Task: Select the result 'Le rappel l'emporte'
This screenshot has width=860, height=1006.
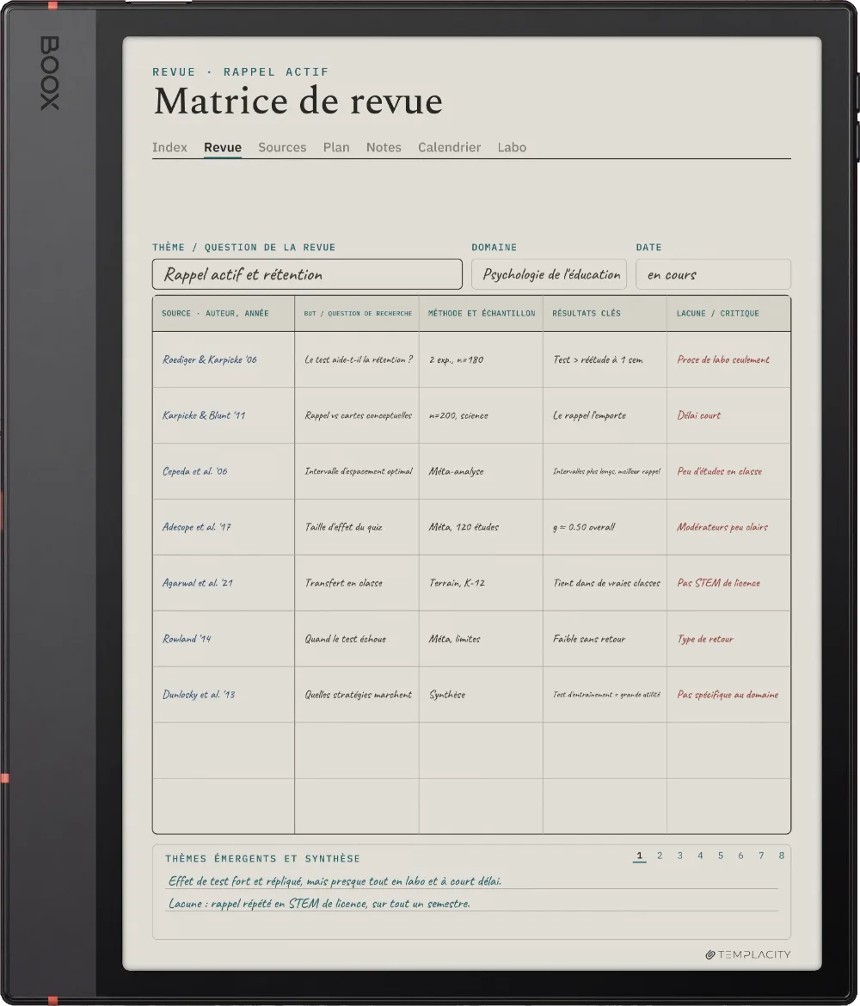Action: (605, 415)
